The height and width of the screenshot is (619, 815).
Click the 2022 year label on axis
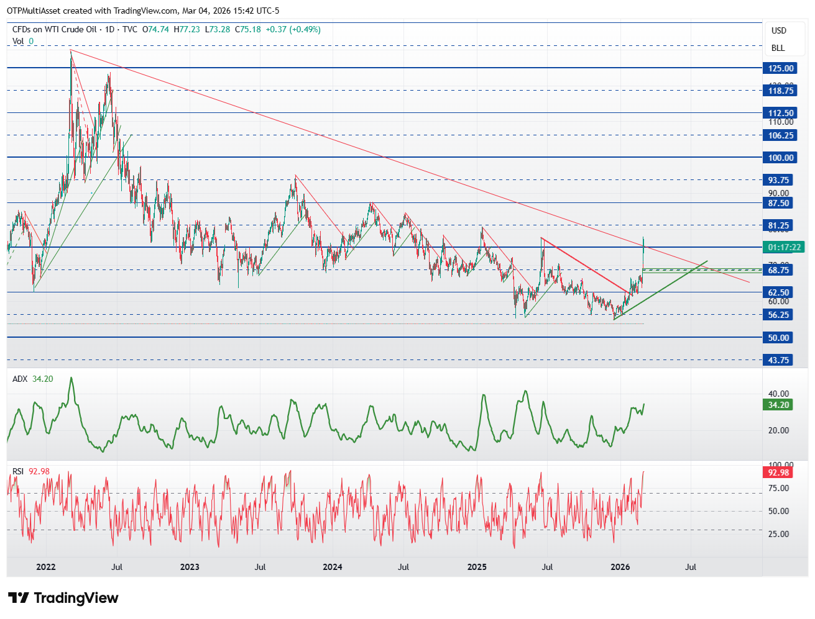46,567
